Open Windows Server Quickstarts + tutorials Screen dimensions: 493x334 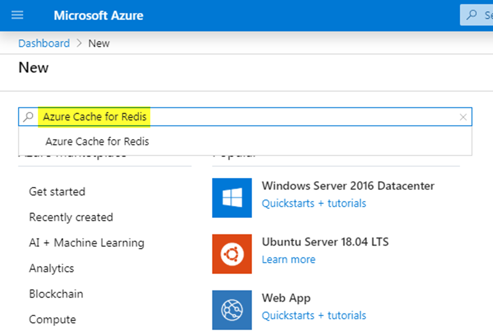[x=314, y=204]
